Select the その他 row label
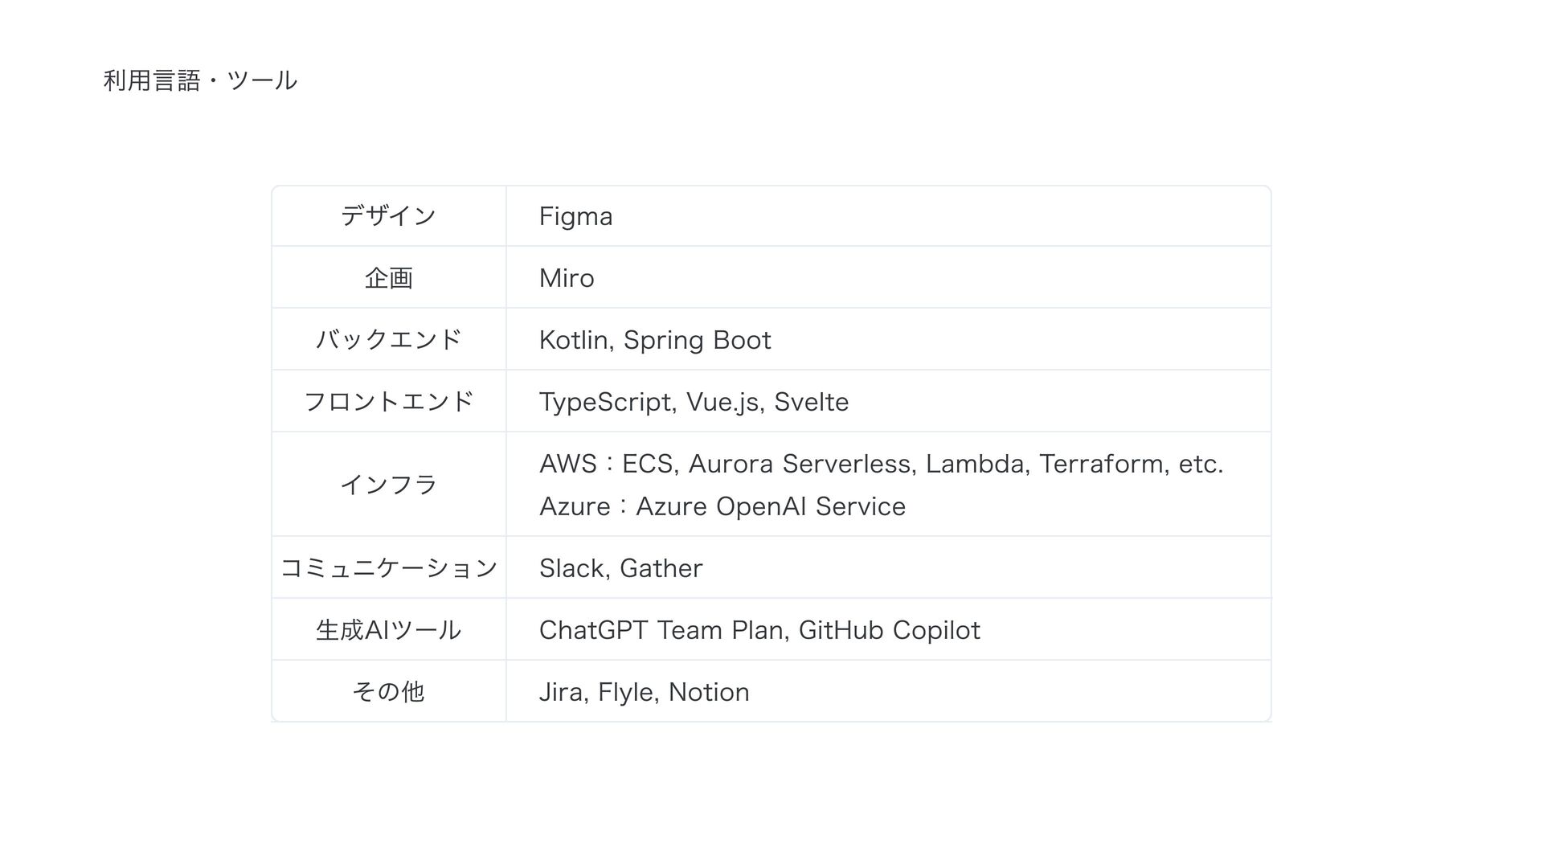Image resolution: width=1543 pixels, height=868 pixels. tap(388, 691)
